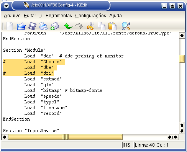
Task: Click the Load "freetype" line
Action: [x=46, y=108]
